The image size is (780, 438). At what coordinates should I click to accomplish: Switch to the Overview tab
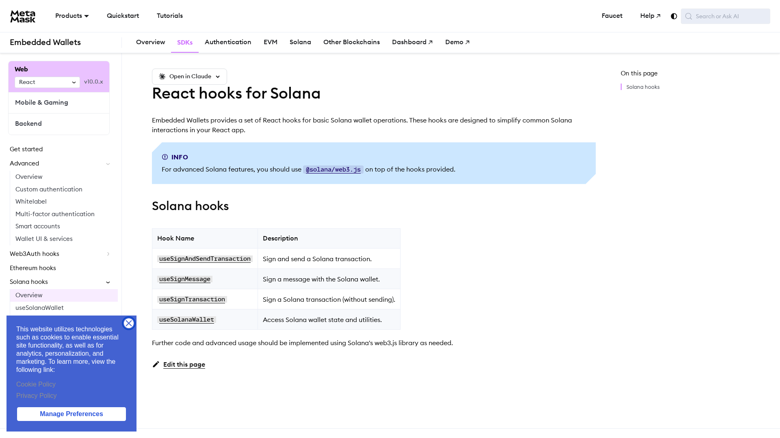click(150, 42)
